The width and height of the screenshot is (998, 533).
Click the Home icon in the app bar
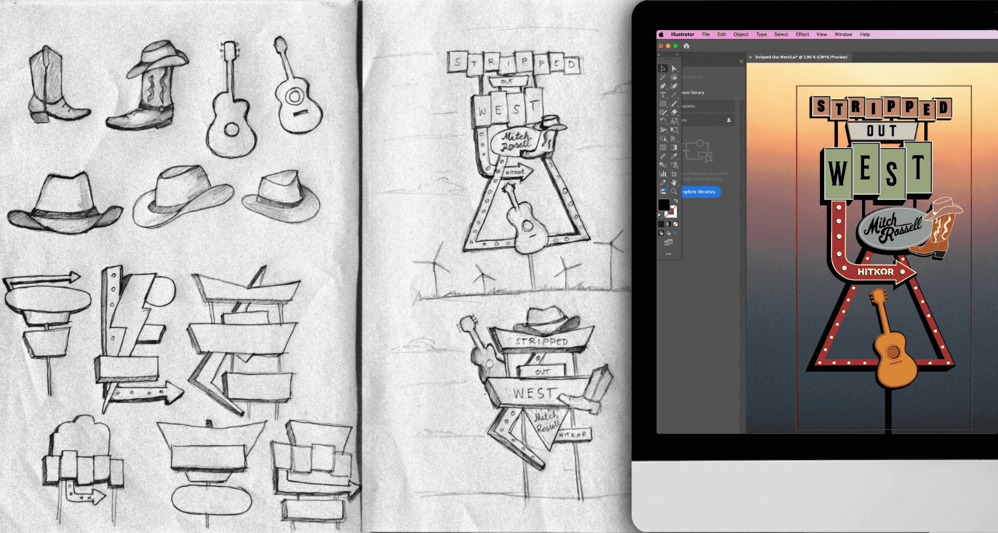686,45
